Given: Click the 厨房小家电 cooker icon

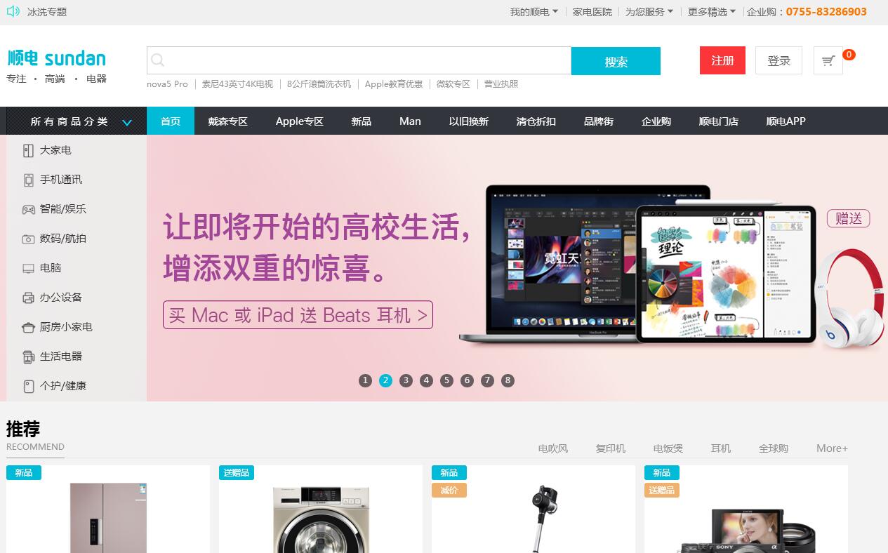Looking at the screenshot, I should 28,327.
